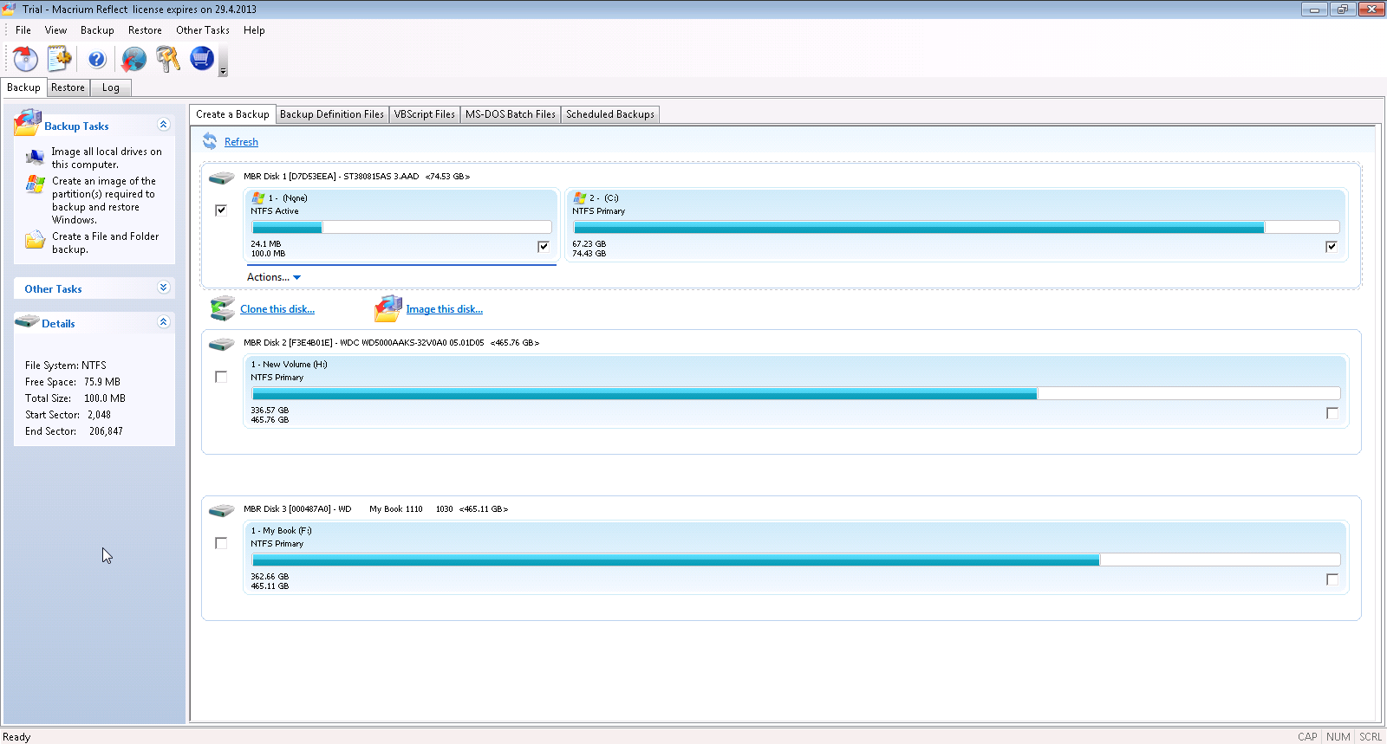Click the Image this disk link
The image size is (1387, 744).
(x=445, y=309)
